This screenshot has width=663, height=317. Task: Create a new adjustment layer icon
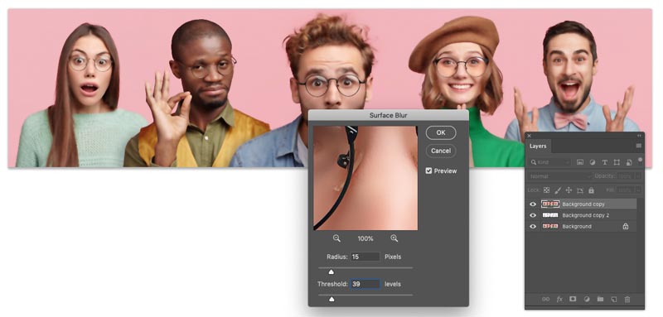click(587, 299)
